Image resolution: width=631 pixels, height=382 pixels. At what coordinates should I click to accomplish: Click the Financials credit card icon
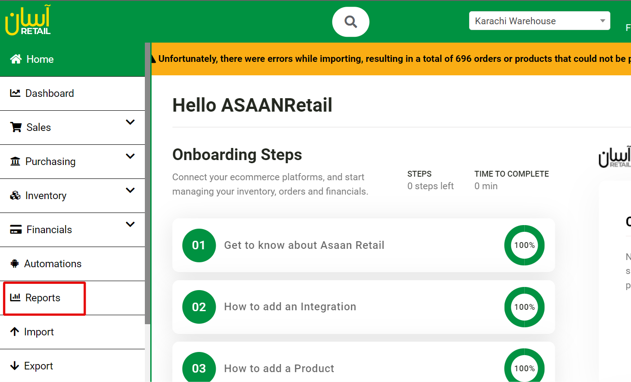16,230
